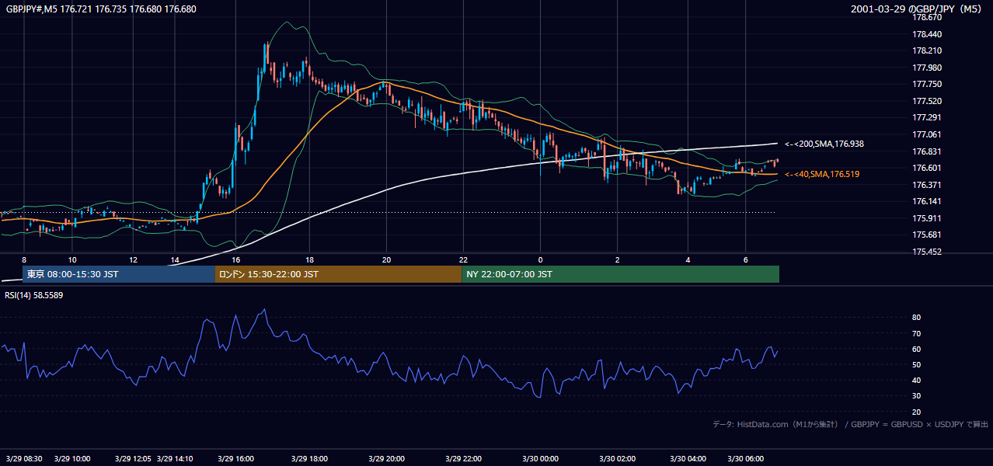Click the RSI(14) 58.5589 indicator label
The width and height of the screenshot is (993, 466).
34,295
